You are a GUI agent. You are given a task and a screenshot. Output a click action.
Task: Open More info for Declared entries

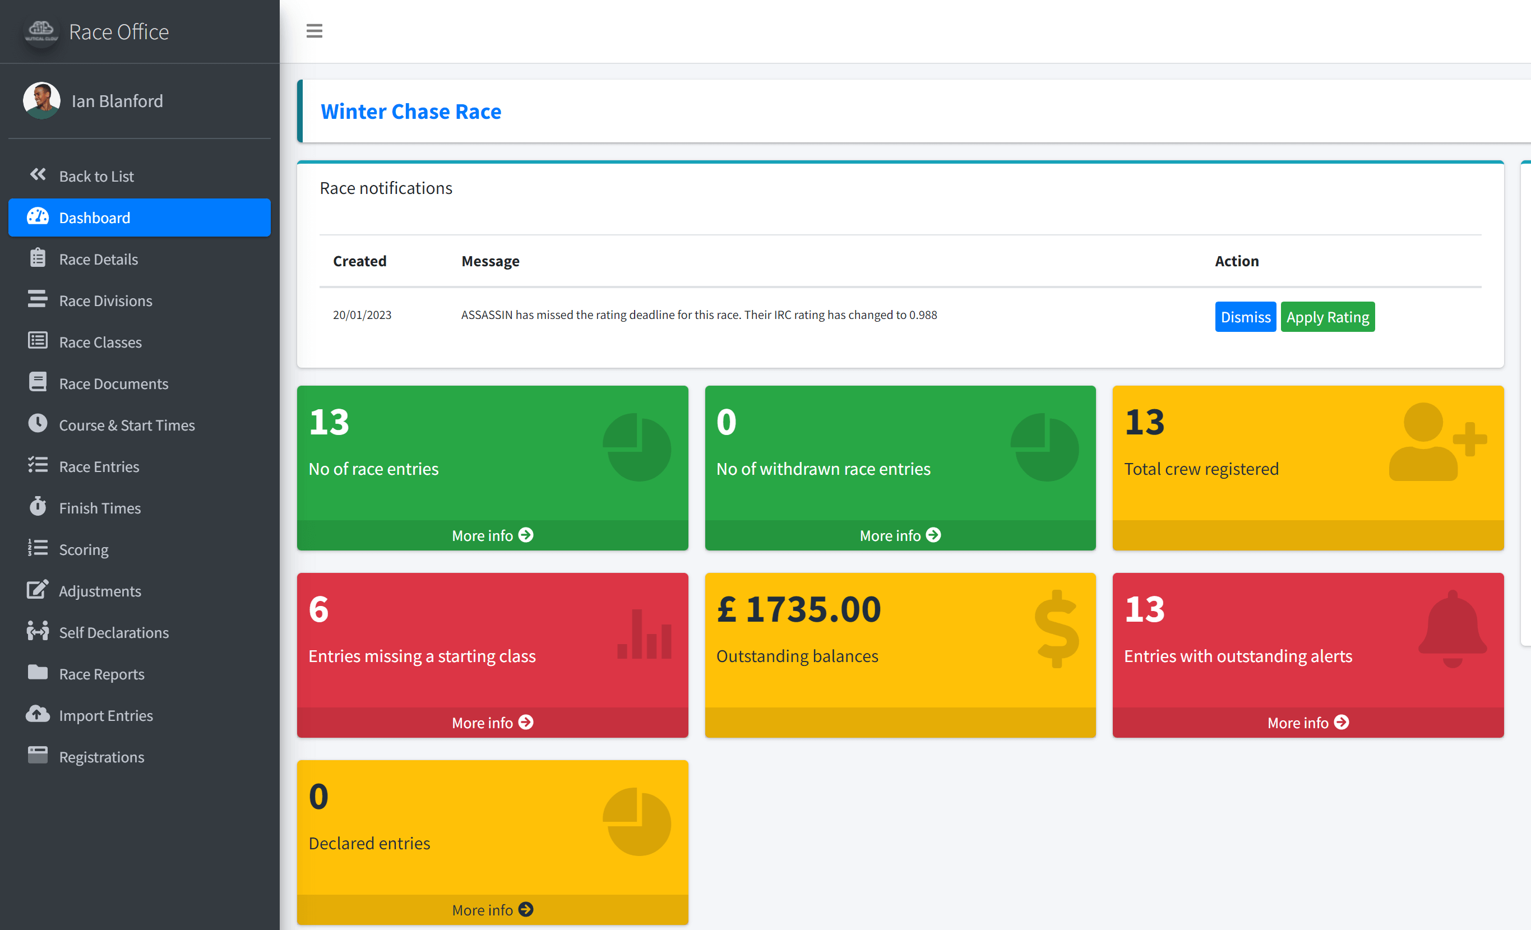click(492, 909)
